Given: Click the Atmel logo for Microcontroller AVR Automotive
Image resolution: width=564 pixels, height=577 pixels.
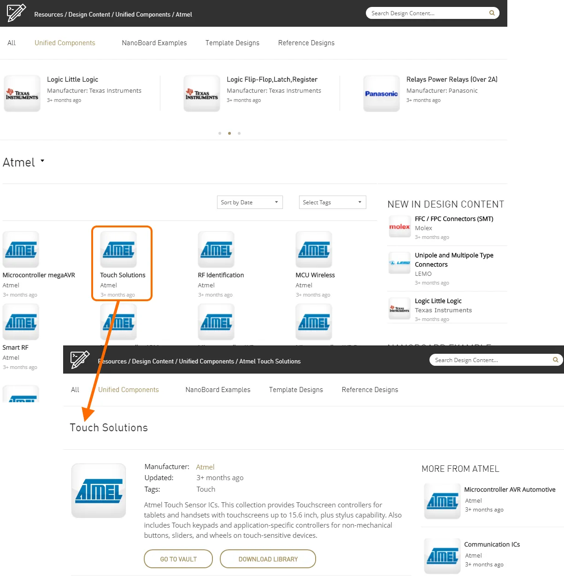Looking at the screenshot, I should coord(442,501).
